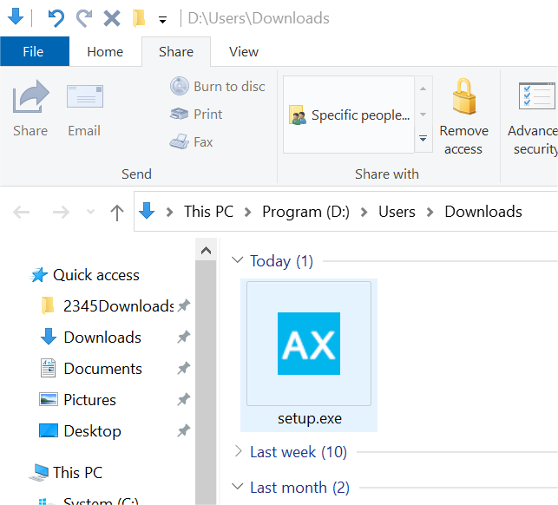Open the Recent locations dropdown chevron
The height and width of the screenshot is (505, 558).
coord(91,212)
